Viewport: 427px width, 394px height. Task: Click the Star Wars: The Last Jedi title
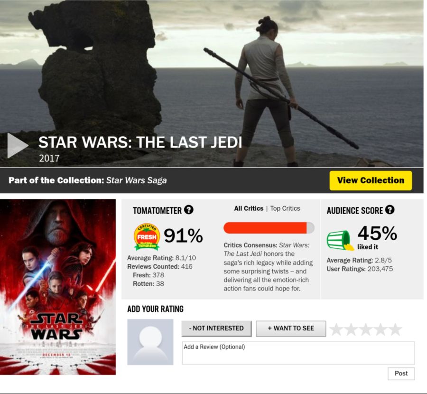pyautogui.click(x=140, y=142)
